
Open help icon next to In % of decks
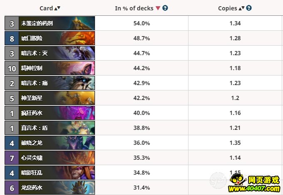(x=165, y=8)
